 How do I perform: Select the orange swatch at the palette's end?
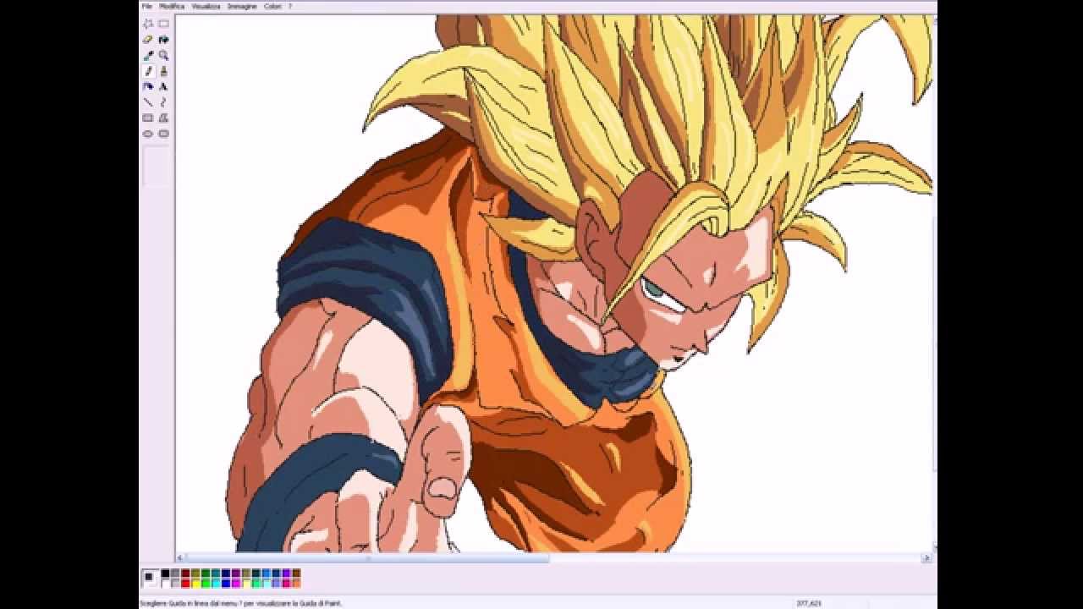(297, 584)
